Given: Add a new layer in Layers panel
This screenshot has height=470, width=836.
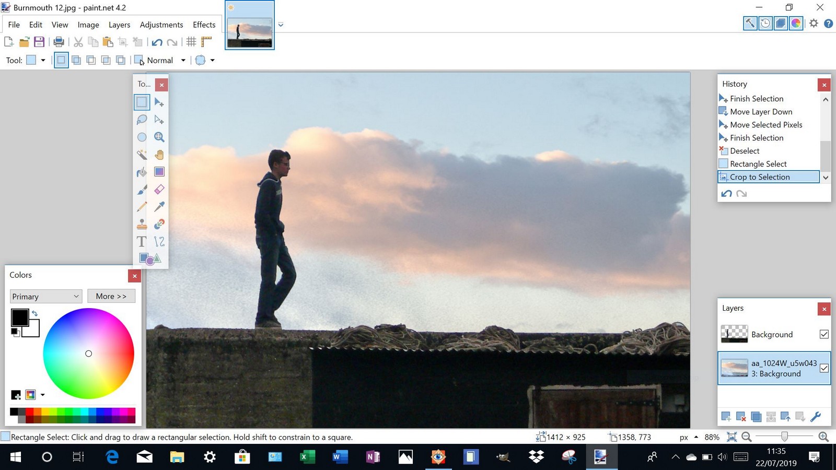Looking at the screenshot, I should click(x=726, y=416).
